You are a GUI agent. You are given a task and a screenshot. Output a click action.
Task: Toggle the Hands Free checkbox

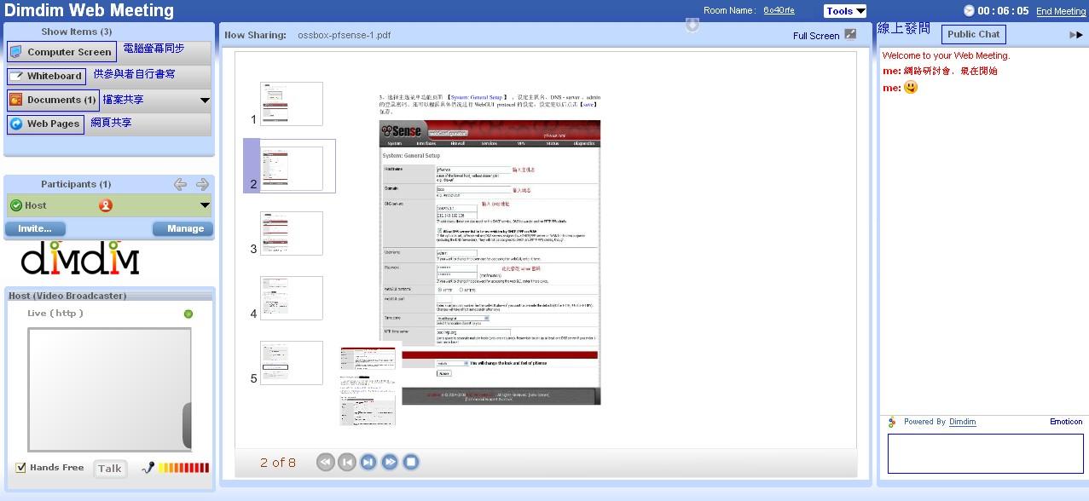tap(21, 468)
